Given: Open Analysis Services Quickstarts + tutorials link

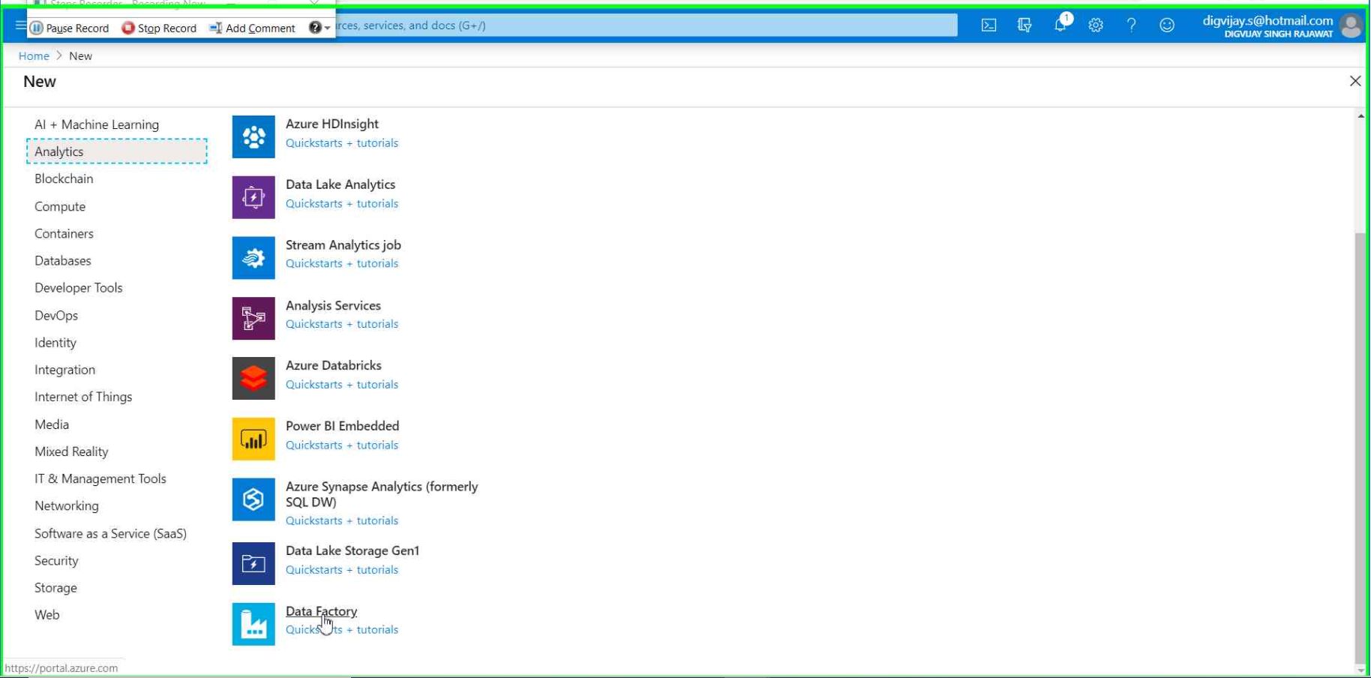Looking at the screenshot, I should point(342,324).
